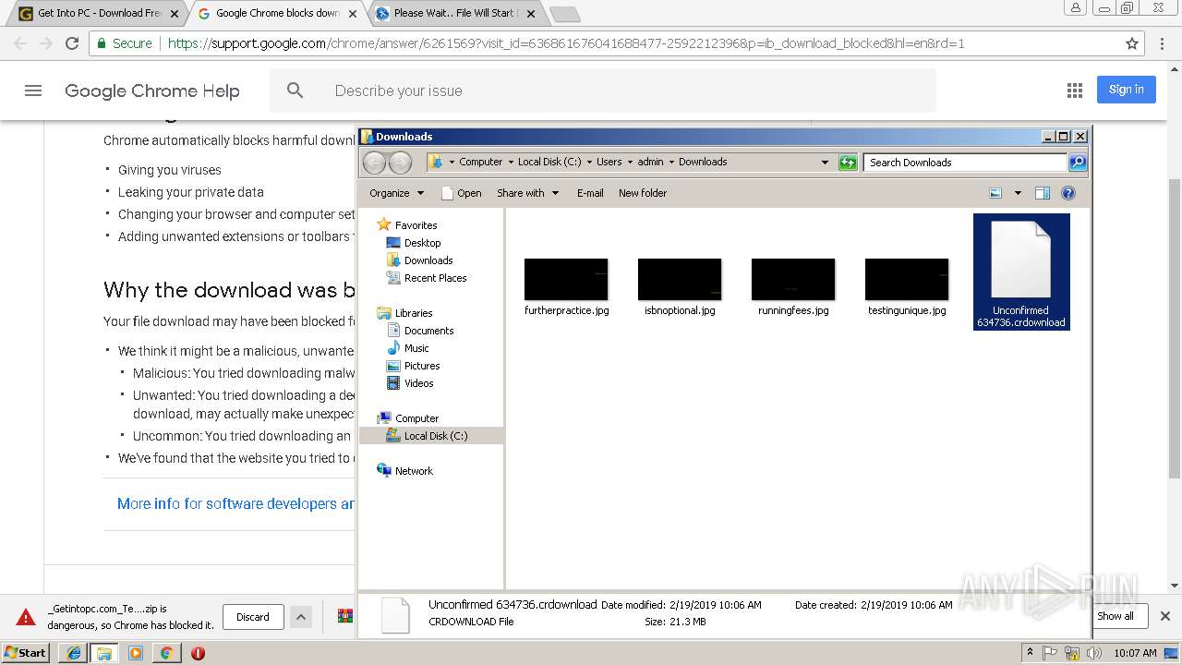Close the Get Into PC tab
This screenshot has width=1182, height=665.
175,14
